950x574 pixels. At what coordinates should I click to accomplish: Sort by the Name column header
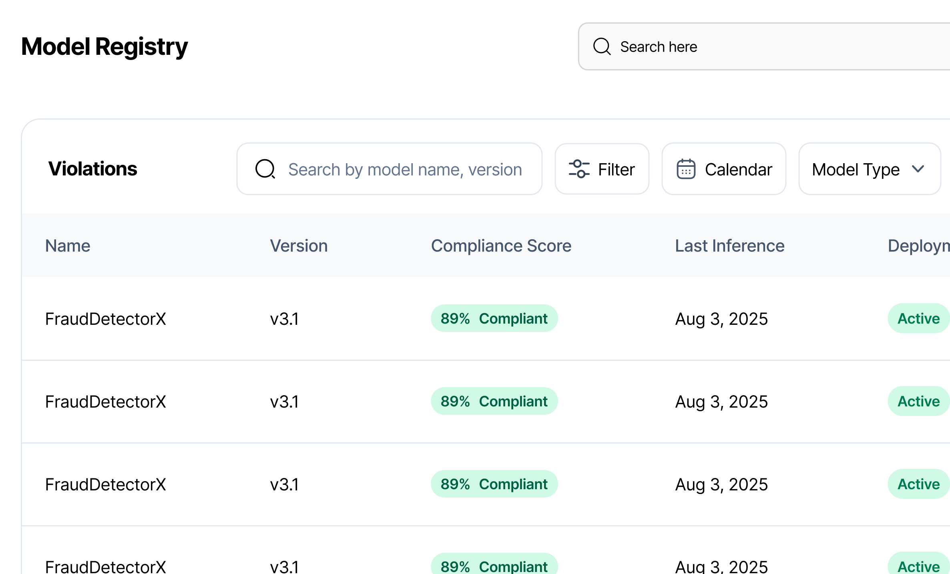(68, 246)
